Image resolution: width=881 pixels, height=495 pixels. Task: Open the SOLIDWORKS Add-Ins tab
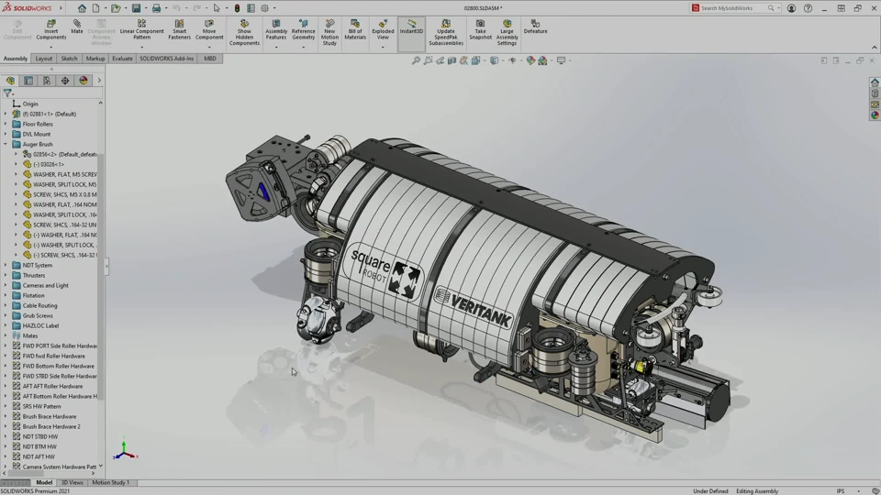[166, 59]
